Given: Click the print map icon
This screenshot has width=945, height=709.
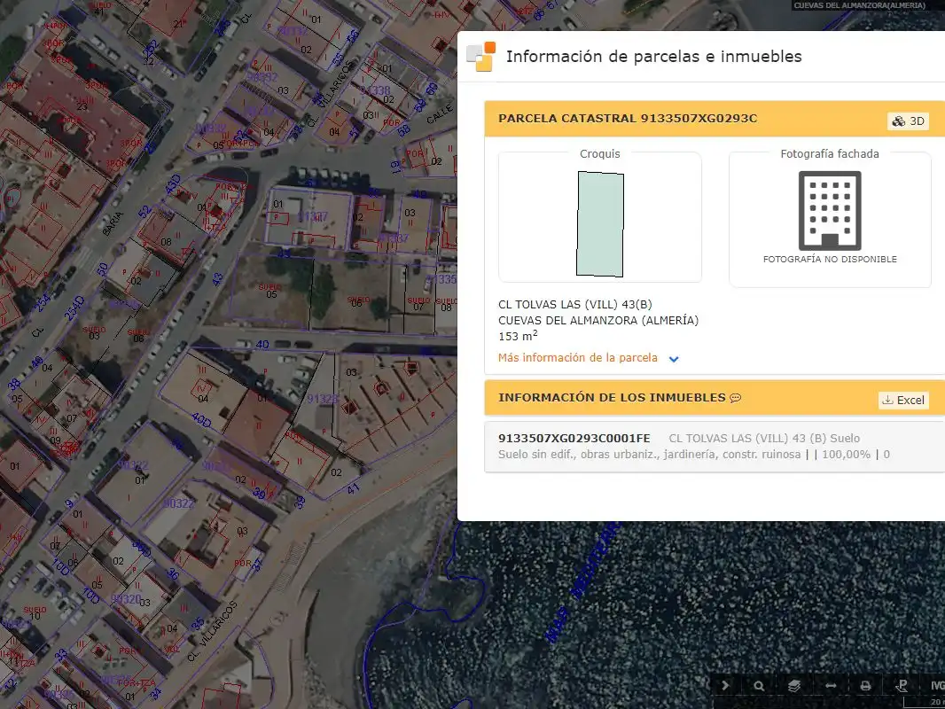Looking at the screenshot, I should (x=865, y=685).
